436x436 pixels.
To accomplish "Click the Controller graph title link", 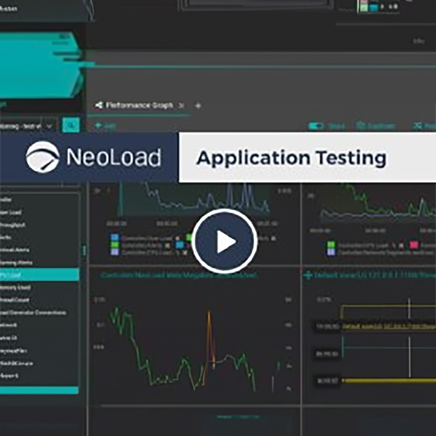I will tap(179, 275).
